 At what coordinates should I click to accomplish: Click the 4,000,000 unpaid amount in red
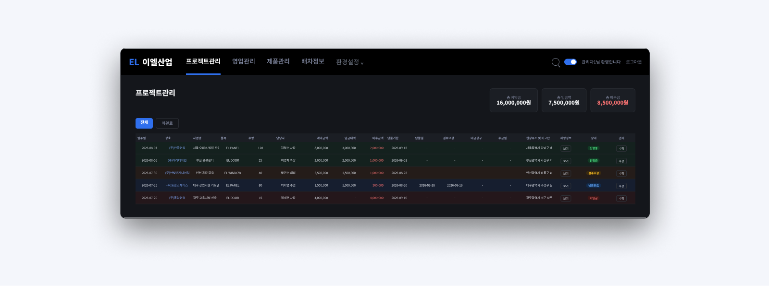click(x=377, y=198)
